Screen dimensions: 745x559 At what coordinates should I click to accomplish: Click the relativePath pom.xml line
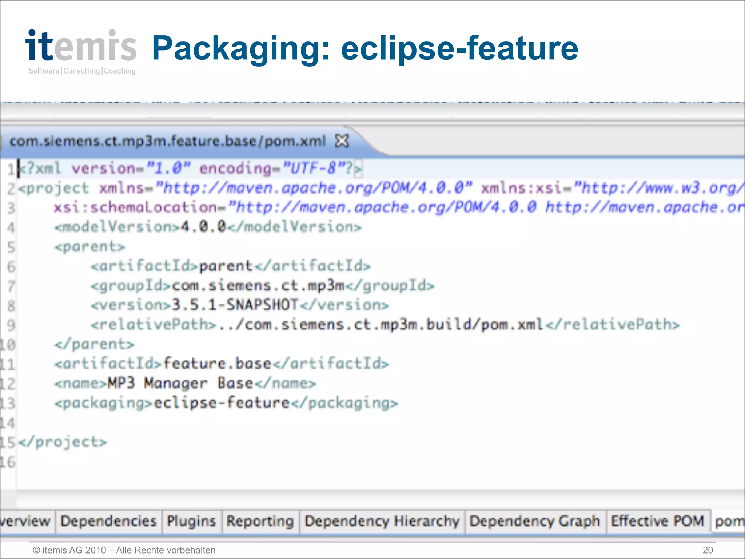click(x=385, y=325)
